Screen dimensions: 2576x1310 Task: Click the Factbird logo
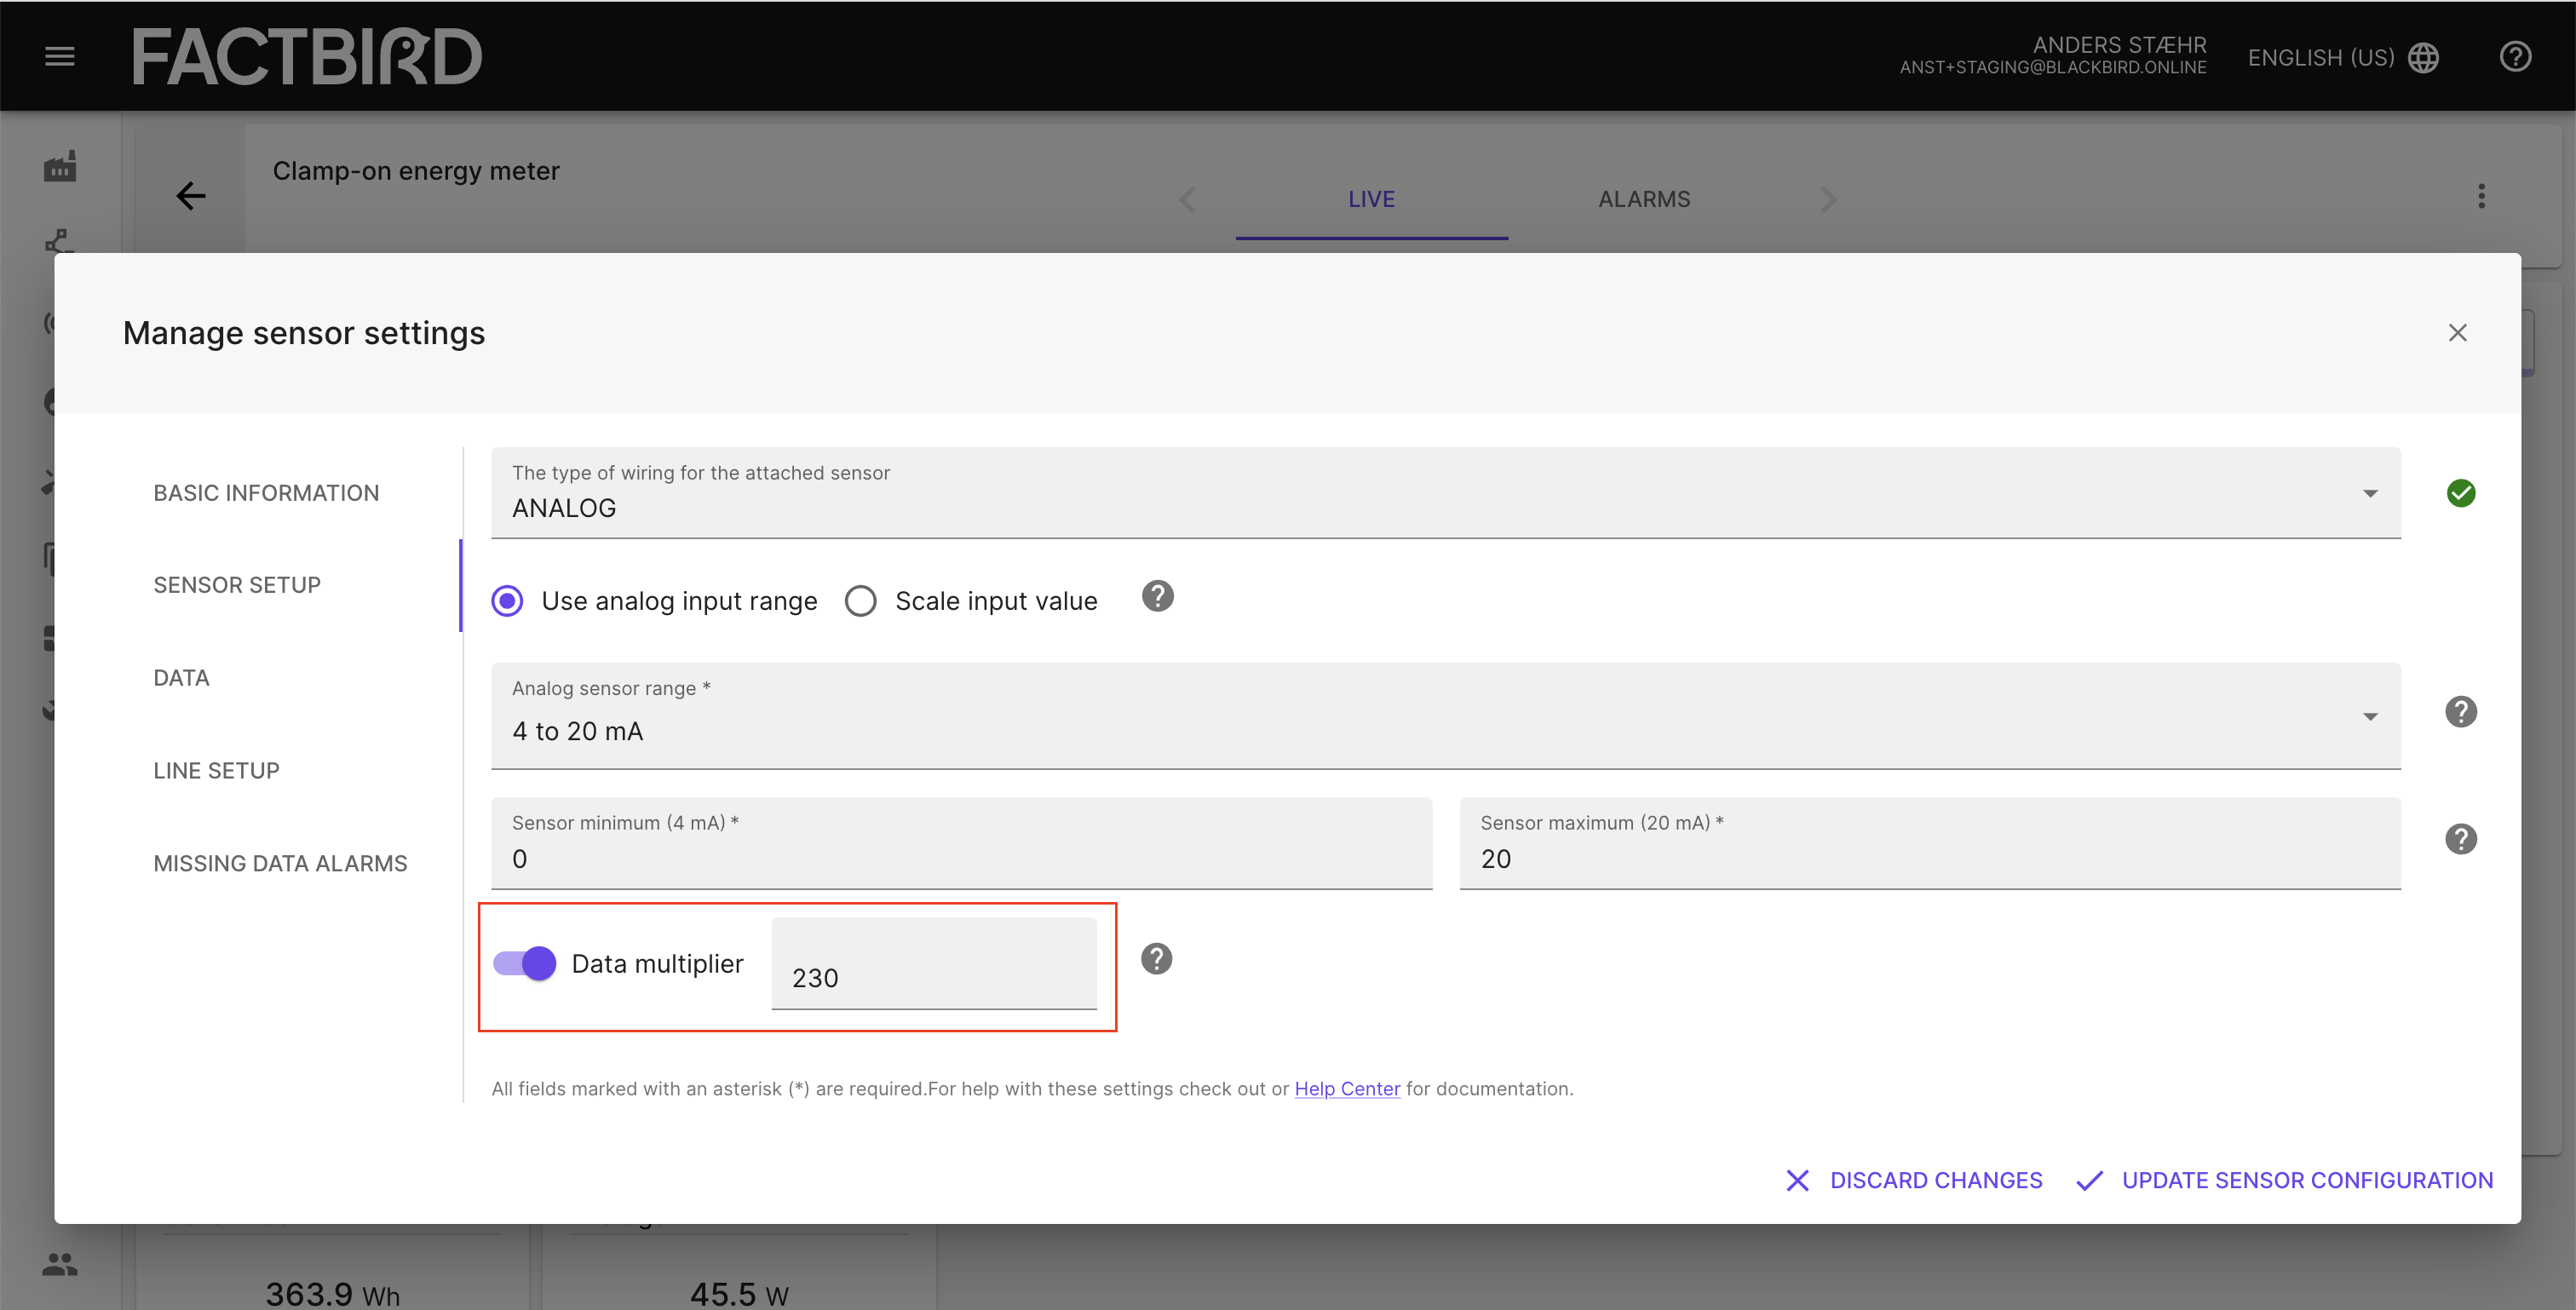(x=307, y=56)
